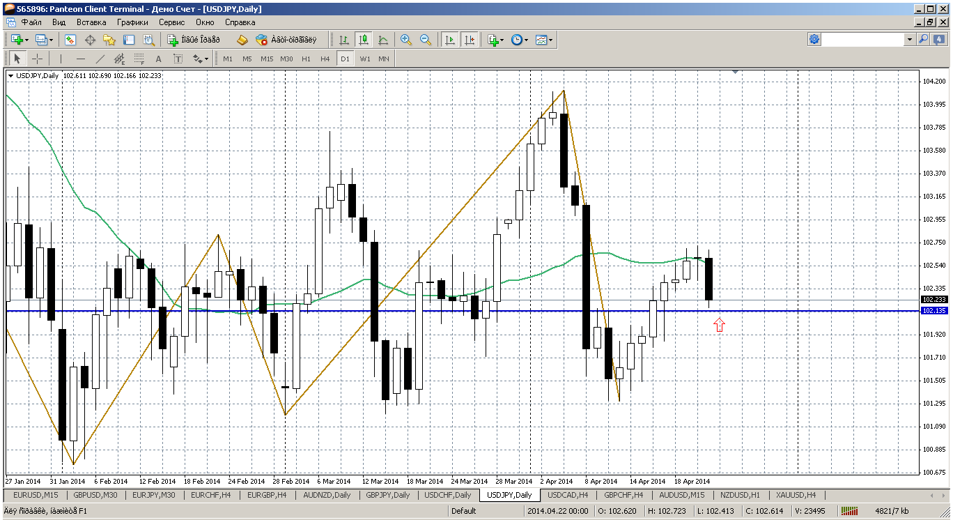The image size is (953, 520).
Task: Click the Auto-trading toolbar button
Action: point(286,40)
